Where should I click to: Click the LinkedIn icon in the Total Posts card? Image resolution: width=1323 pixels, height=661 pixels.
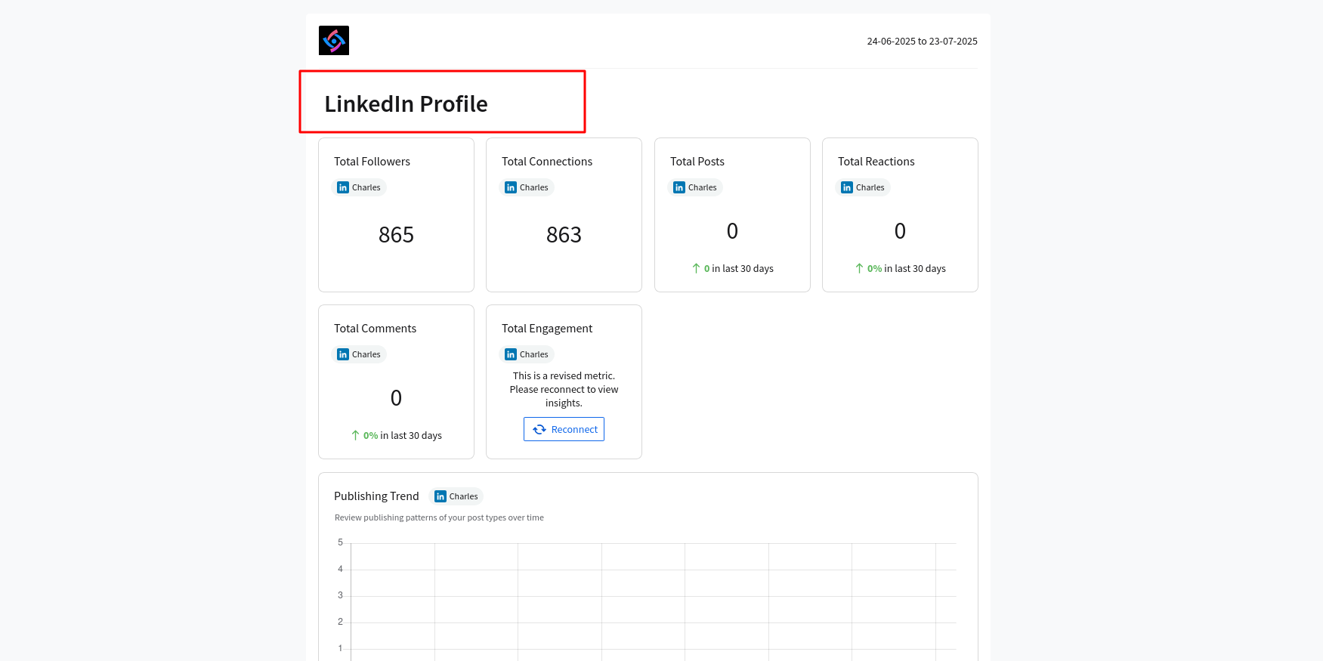679,187
